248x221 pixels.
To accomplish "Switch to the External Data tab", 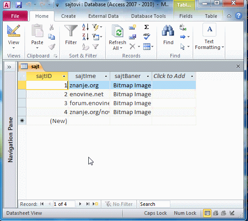I will (x=103, y=16).
